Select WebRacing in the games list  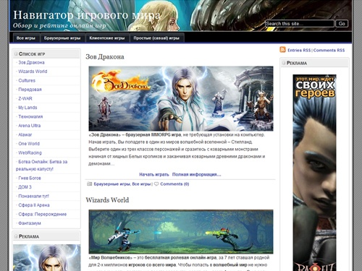[30, 152]
